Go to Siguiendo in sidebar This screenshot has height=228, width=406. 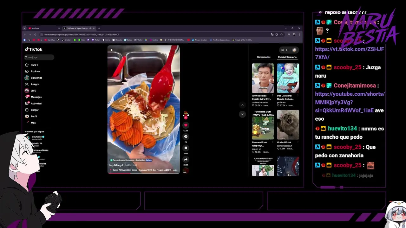coord(34,78)
